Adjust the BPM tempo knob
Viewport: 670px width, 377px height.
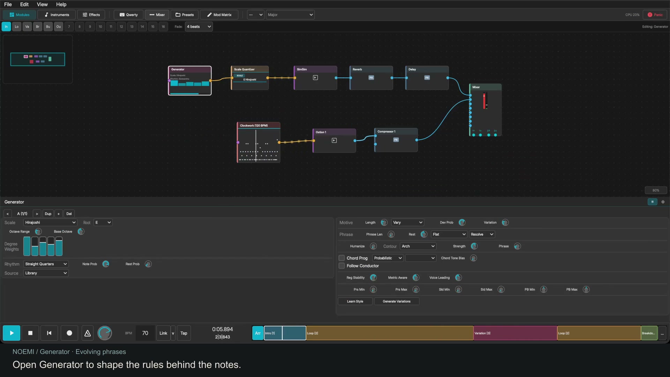[105, 333]
